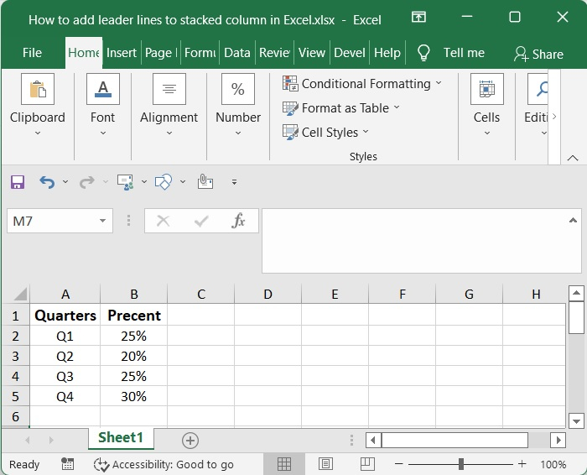
Task: Click the Share button
Action: pyautogui.click(x=538, y=54)
